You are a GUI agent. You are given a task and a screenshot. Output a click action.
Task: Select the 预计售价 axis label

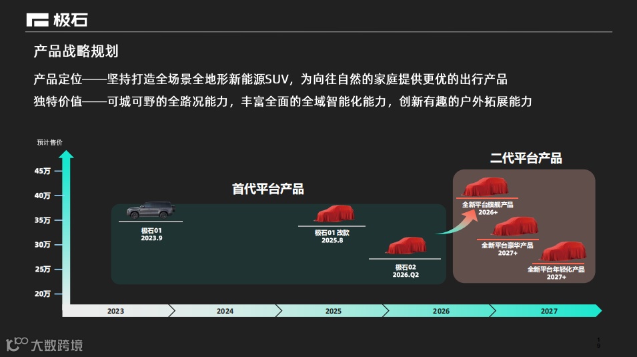49,142
